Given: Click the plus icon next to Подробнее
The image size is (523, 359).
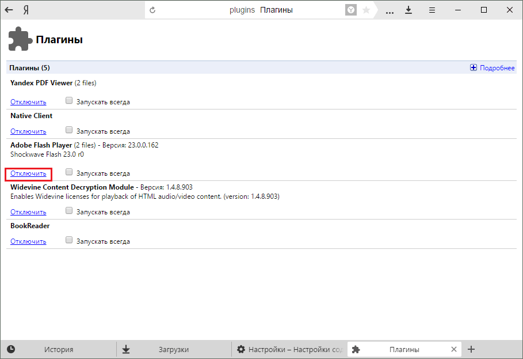Looking at the screenshot, I should click(x=474, y=68).
